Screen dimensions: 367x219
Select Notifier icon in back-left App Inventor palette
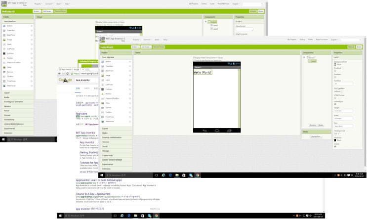tap(4, 58)
